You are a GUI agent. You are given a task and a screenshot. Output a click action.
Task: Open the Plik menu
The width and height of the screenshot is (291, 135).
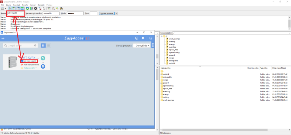(x=2, y=5)
